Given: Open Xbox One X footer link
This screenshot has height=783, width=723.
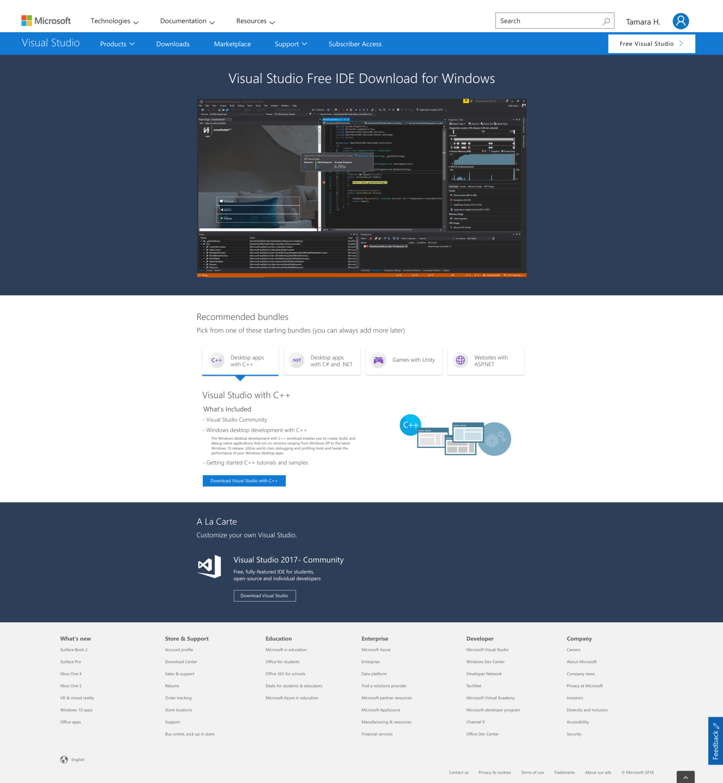Looking at the screenshot, I should tap(71, 674).
